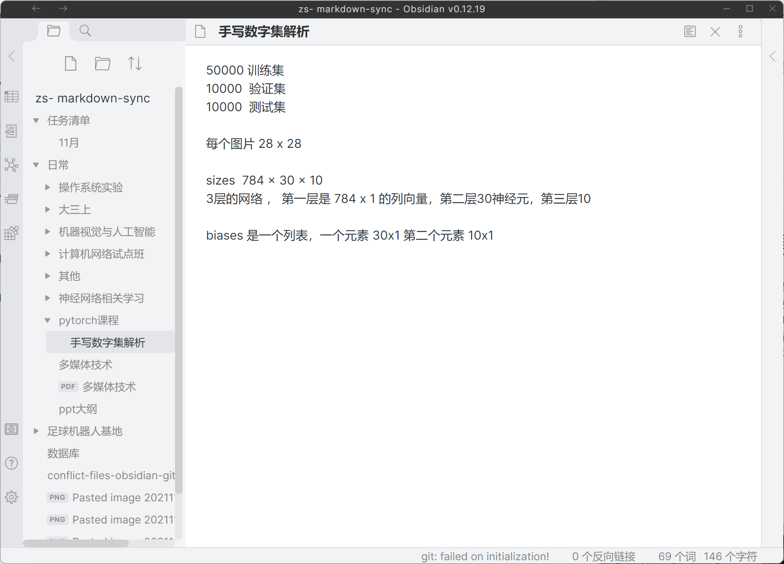
Task: Switch to the search tab
Action: pos(85,31)
